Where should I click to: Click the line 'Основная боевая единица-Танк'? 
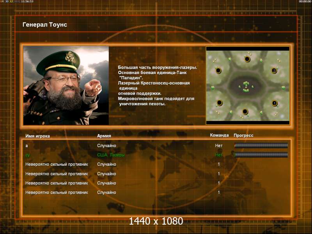coord(152,73)
